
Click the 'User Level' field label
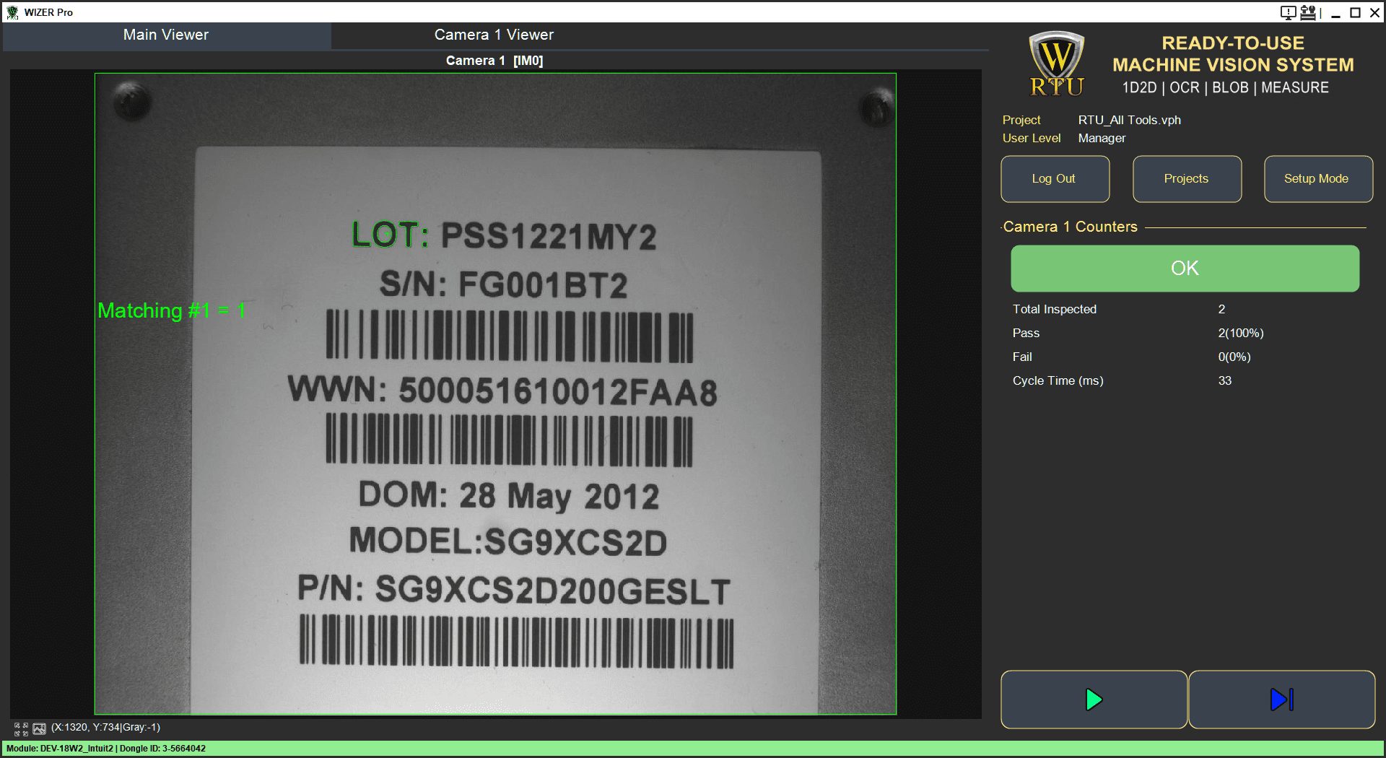click(1032, 138)
